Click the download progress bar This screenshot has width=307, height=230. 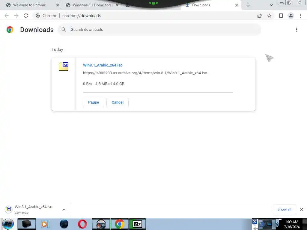158,92
